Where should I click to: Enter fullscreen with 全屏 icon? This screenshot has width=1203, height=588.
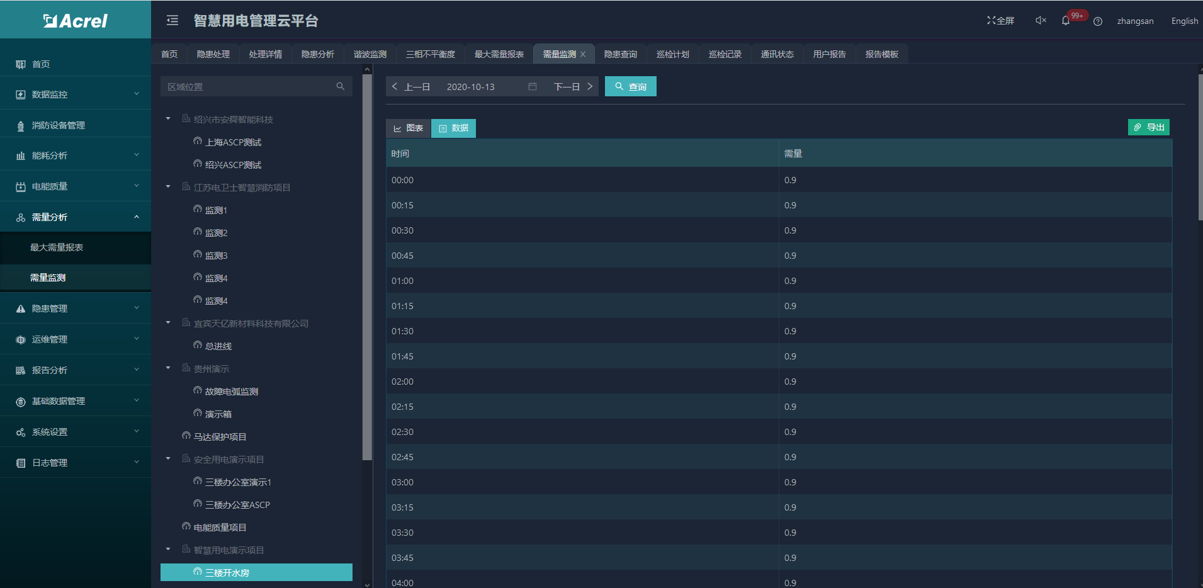pyautogui.click(x=1001, y=21)
